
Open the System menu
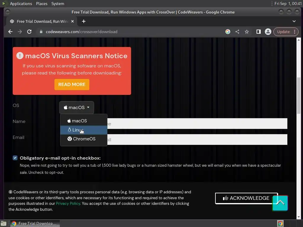click(58, 4)
